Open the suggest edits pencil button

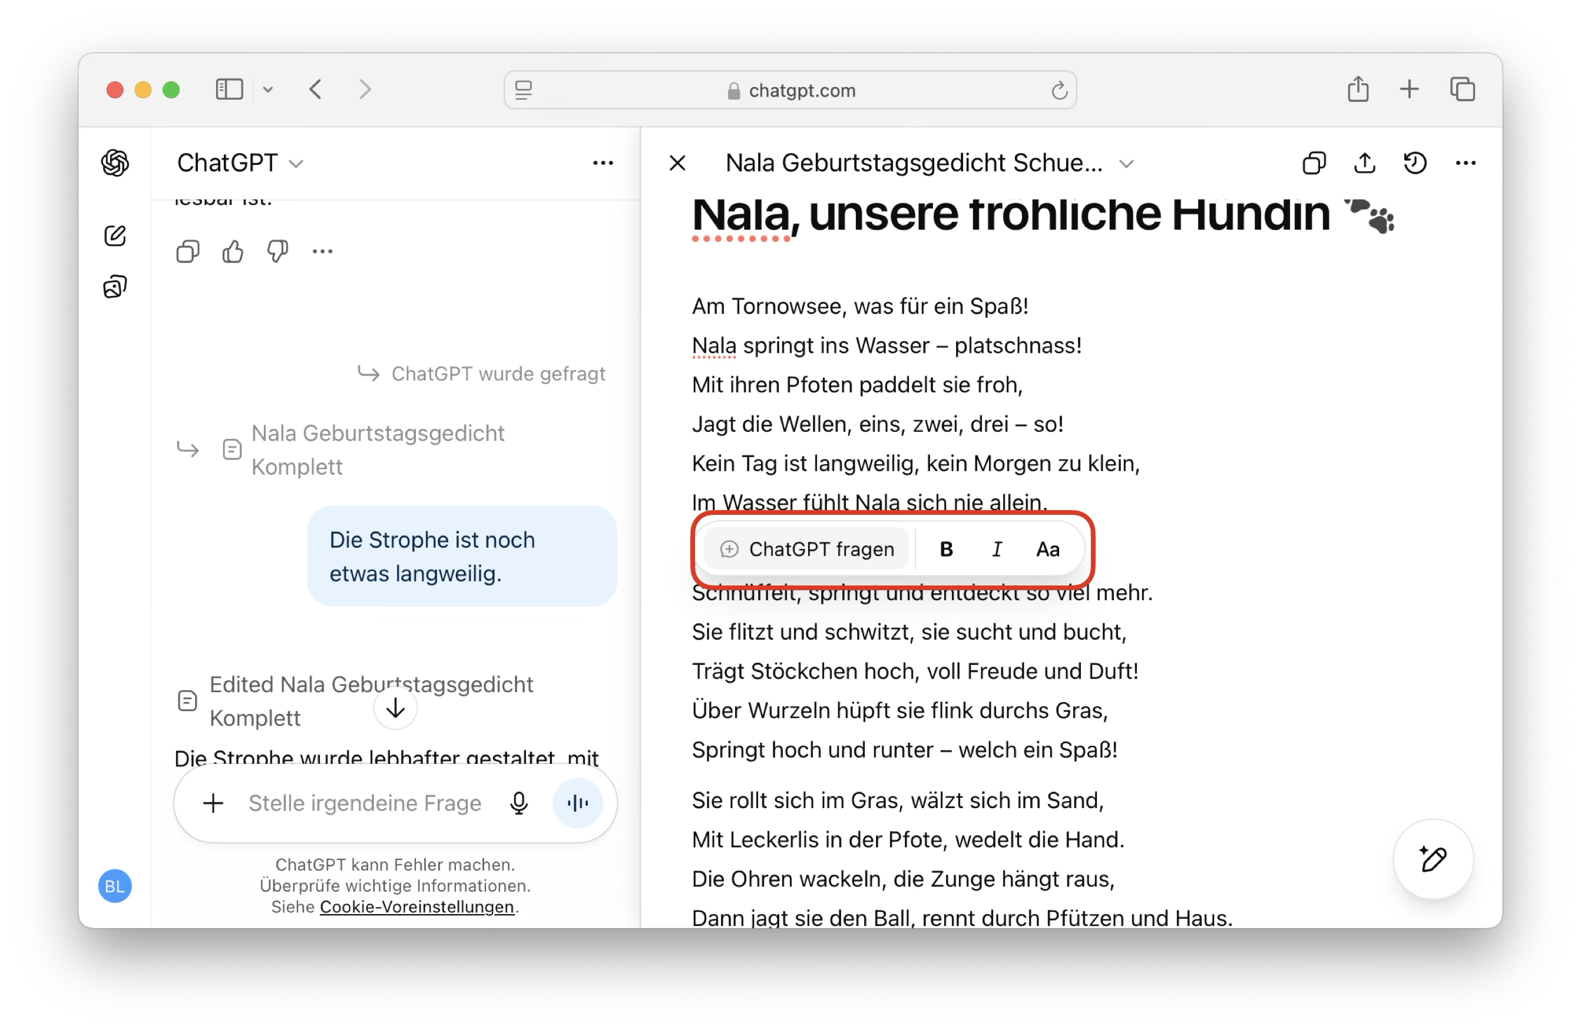click(1433, 859)
